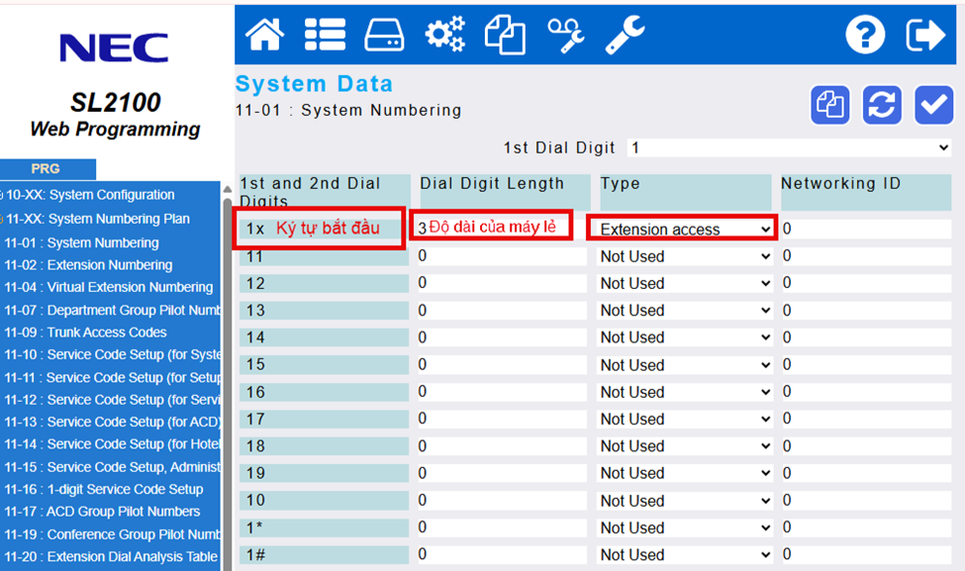Open the gears settings icon
The image size is (965, 571).
coord(444,35)
